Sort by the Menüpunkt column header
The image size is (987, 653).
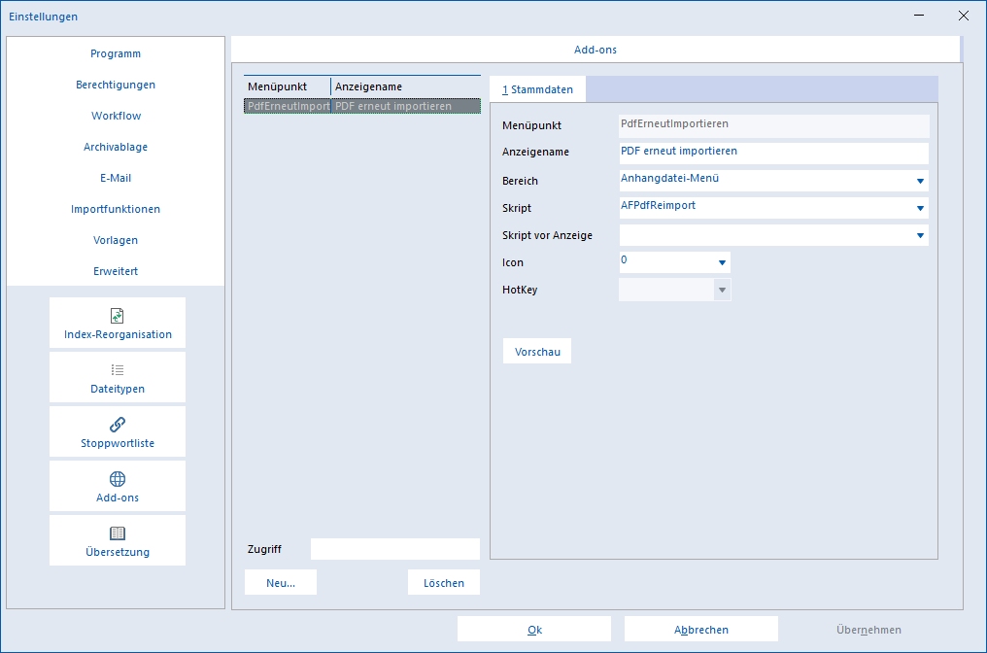pos(287,86)
